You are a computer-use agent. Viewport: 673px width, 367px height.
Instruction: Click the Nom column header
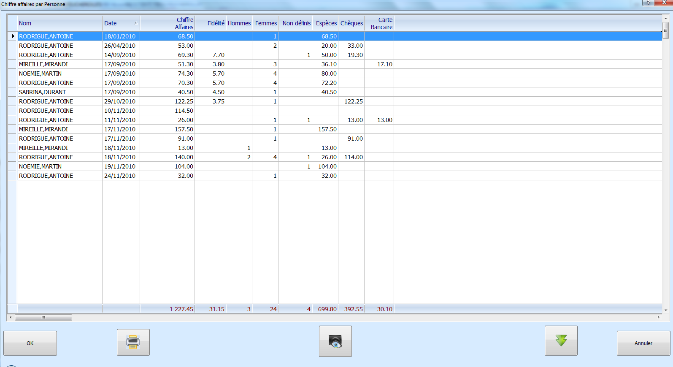[59, 23]
